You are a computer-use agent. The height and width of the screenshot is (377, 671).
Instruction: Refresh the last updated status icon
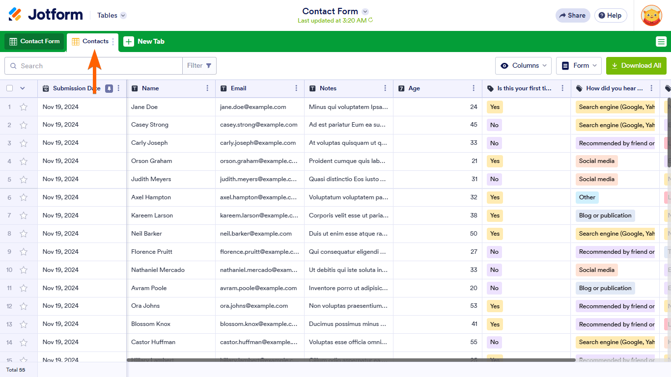[371, 21]
